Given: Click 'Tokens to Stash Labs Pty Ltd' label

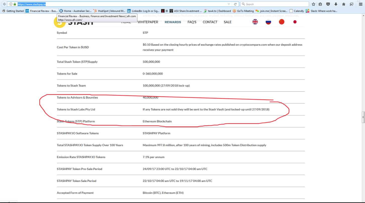Looking at the screenshot, I should pyautogui.click(x=76, y=109).
